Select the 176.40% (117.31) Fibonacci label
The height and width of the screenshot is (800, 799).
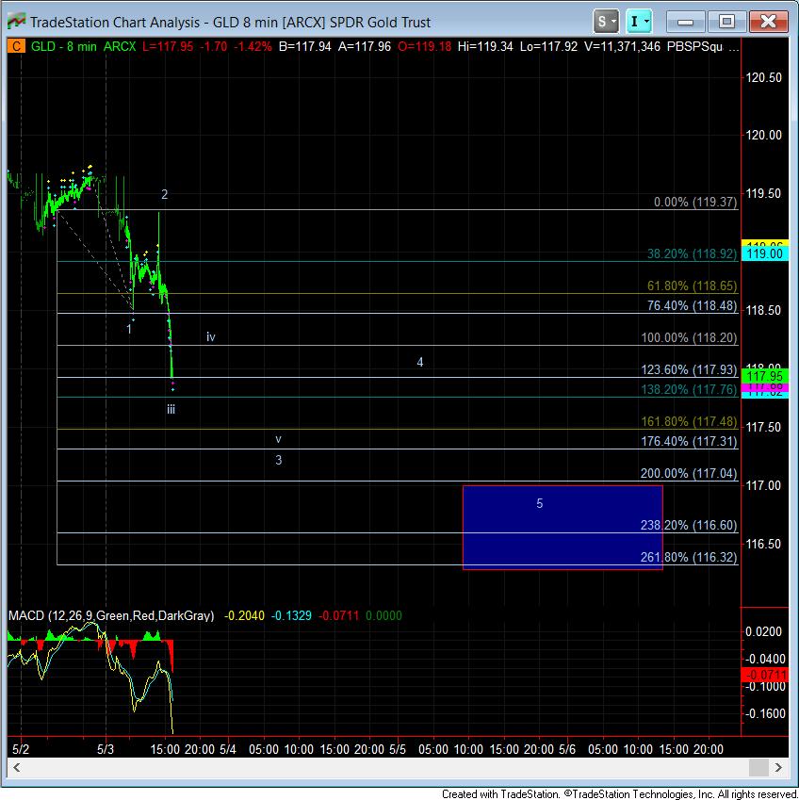(x=689, y=441)
